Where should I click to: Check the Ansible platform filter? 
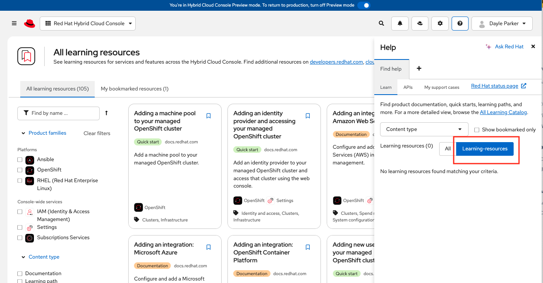pos(20,159)
